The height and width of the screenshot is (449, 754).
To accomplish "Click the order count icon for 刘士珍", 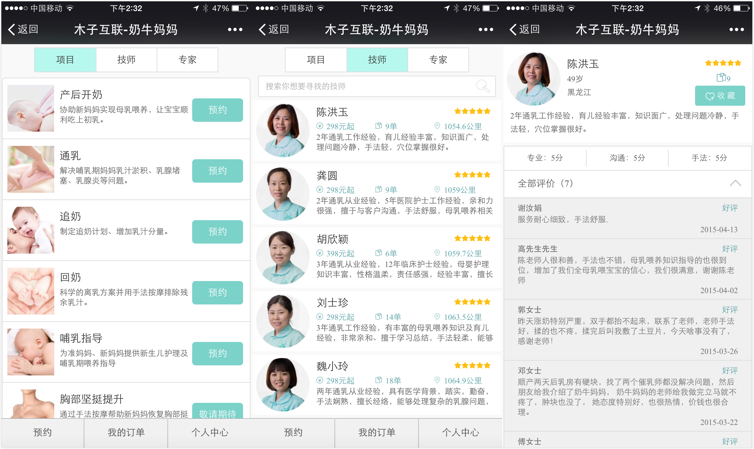I will click(x=379, y=316).
